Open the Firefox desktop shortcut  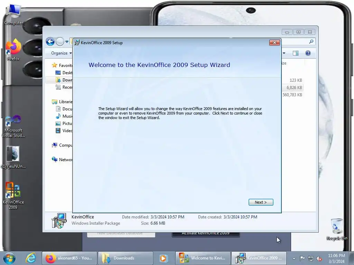click(x=13, y=50)
